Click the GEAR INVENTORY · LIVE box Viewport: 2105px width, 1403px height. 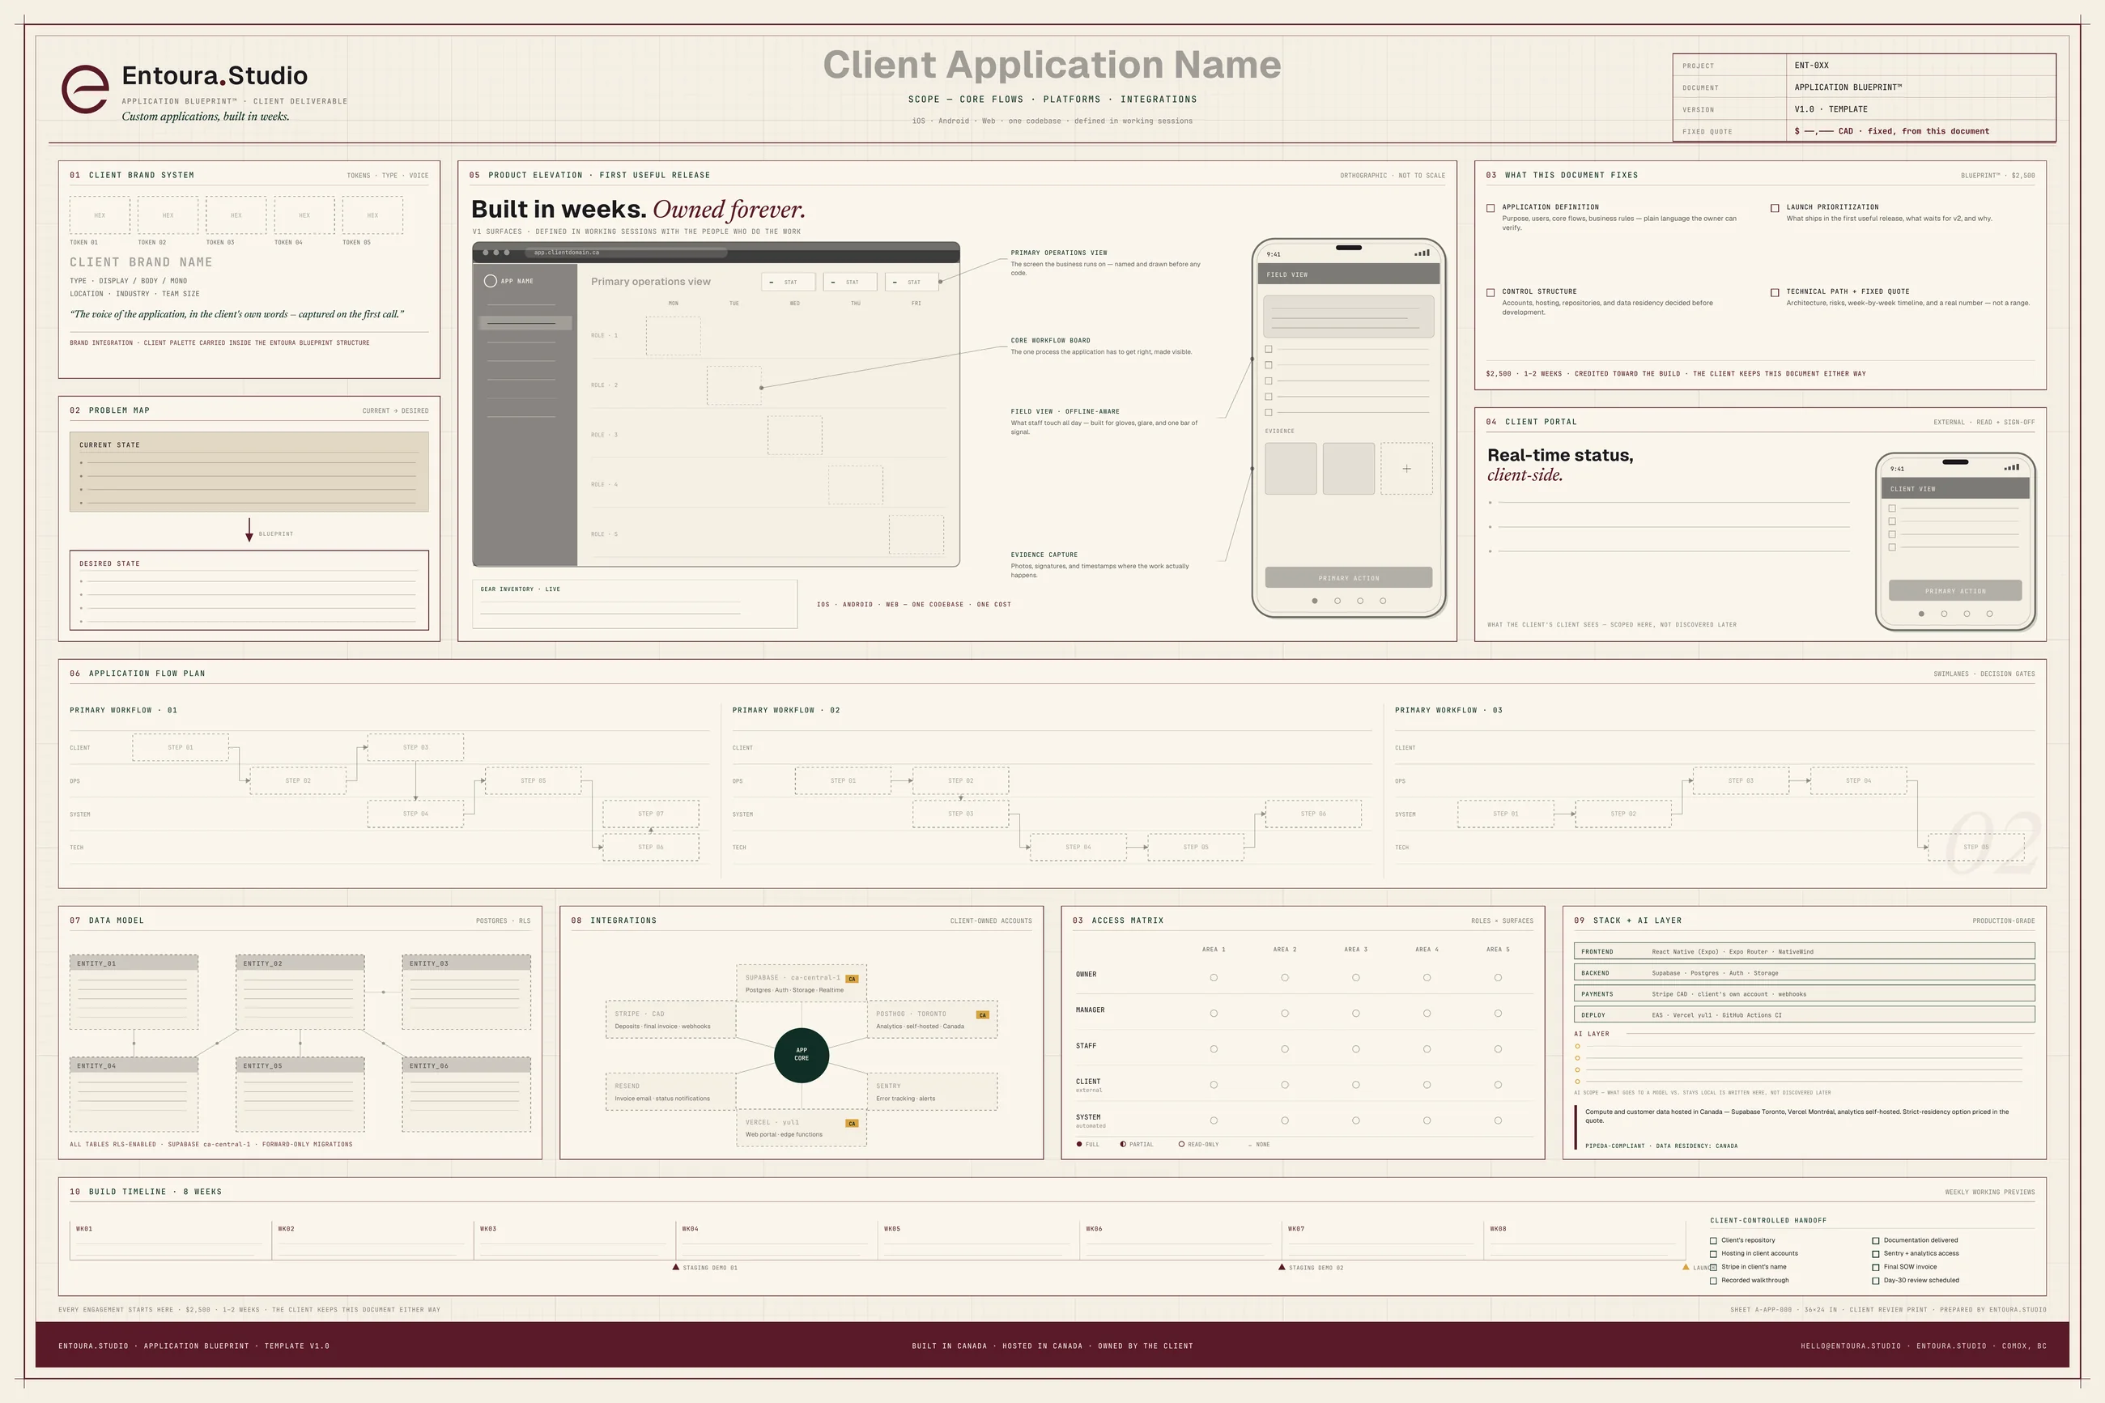(x=634, y=604)
